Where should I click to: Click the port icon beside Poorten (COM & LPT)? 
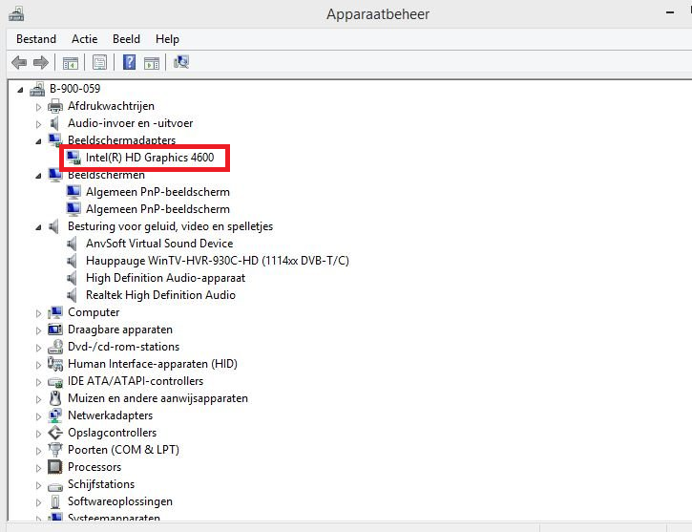pos(55,450)
